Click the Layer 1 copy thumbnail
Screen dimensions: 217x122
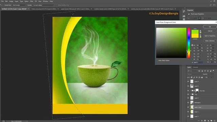coord(192,107)
